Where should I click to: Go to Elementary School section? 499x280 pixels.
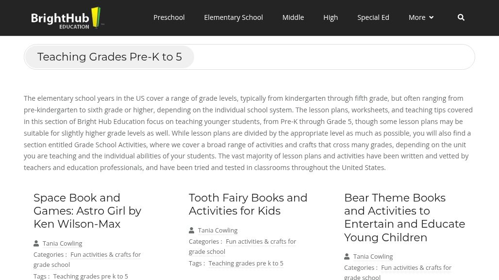(x=233, y=17)
